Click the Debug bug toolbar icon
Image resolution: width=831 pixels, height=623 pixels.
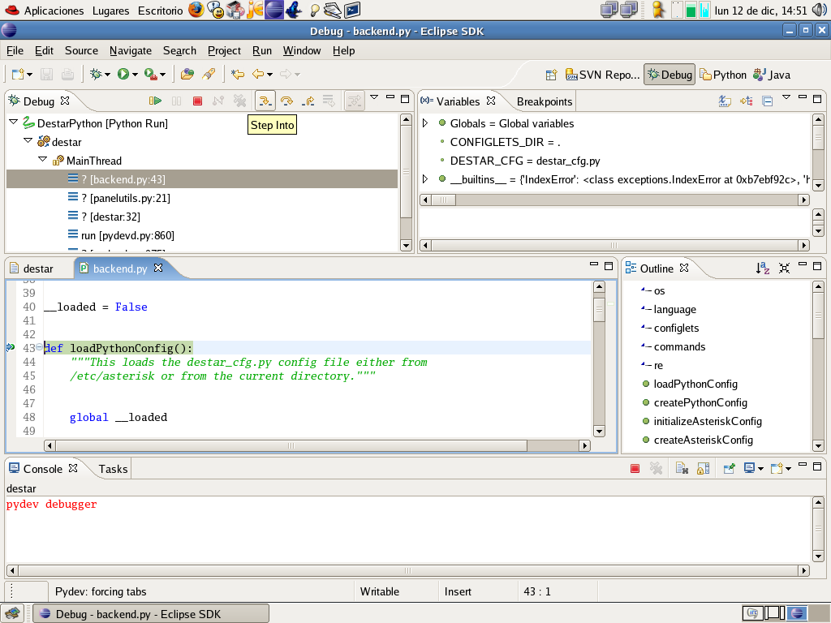coord(96,74)
